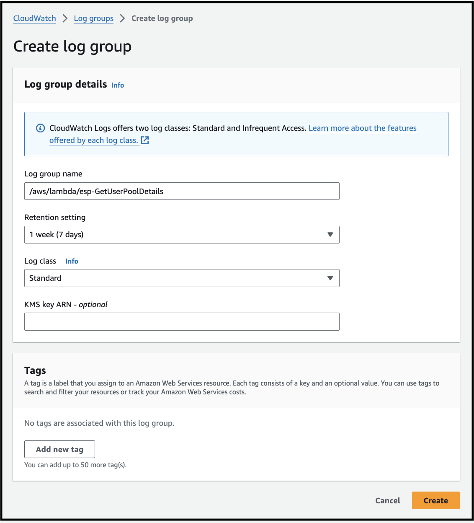Click the Tags section heading
Viewport: 474px width, 523px height.
click(x=35, y=370)
